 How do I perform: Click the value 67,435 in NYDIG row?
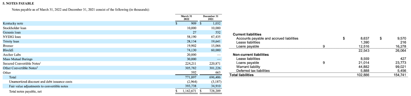coord(216,37)
